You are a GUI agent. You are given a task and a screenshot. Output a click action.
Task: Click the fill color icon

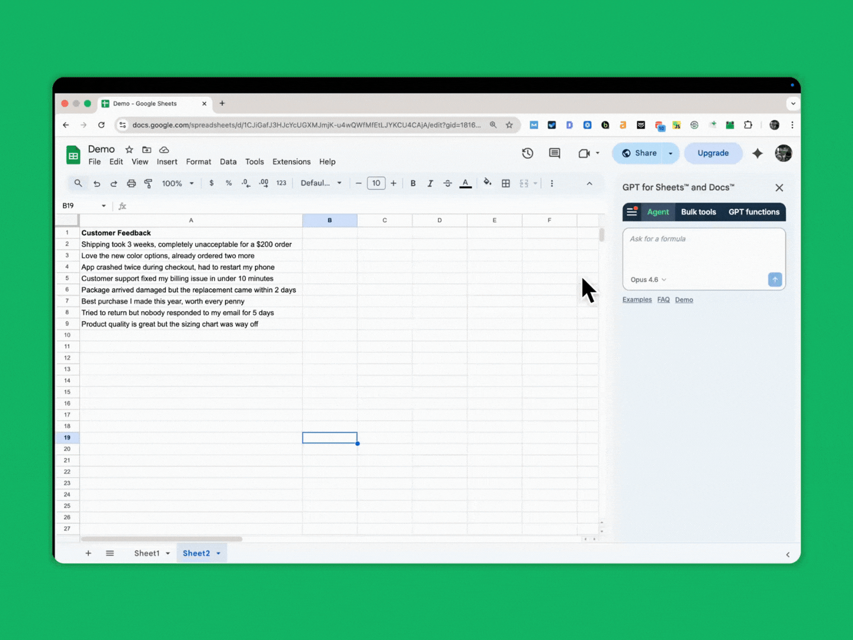tap(488, 183)
